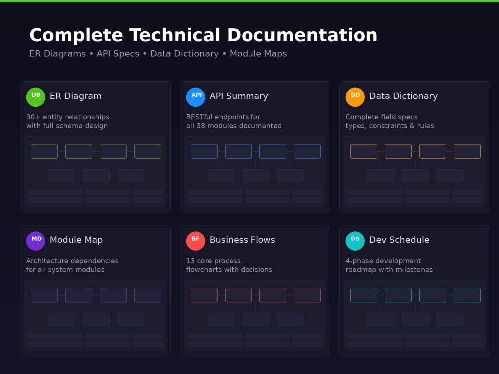Select the Module Map preview thumbnail
Viewport: 499px width, 374px height.
(95, 316)
